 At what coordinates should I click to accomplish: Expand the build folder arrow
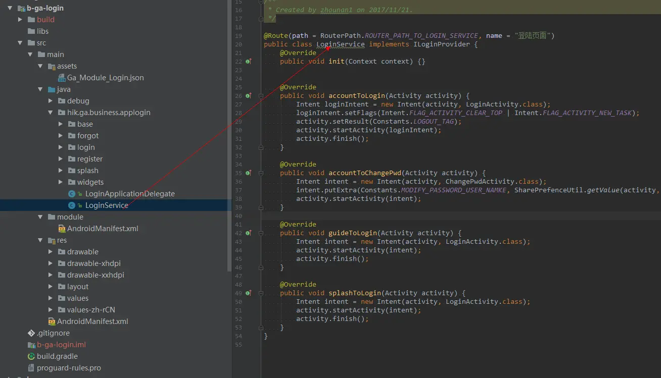tap(20, 20)
